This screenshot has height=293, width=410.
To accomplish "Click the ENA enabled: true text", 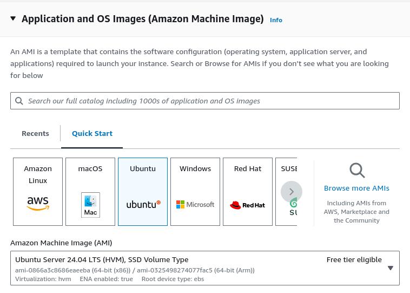I will pyautogui.click(x=106, y=279).
